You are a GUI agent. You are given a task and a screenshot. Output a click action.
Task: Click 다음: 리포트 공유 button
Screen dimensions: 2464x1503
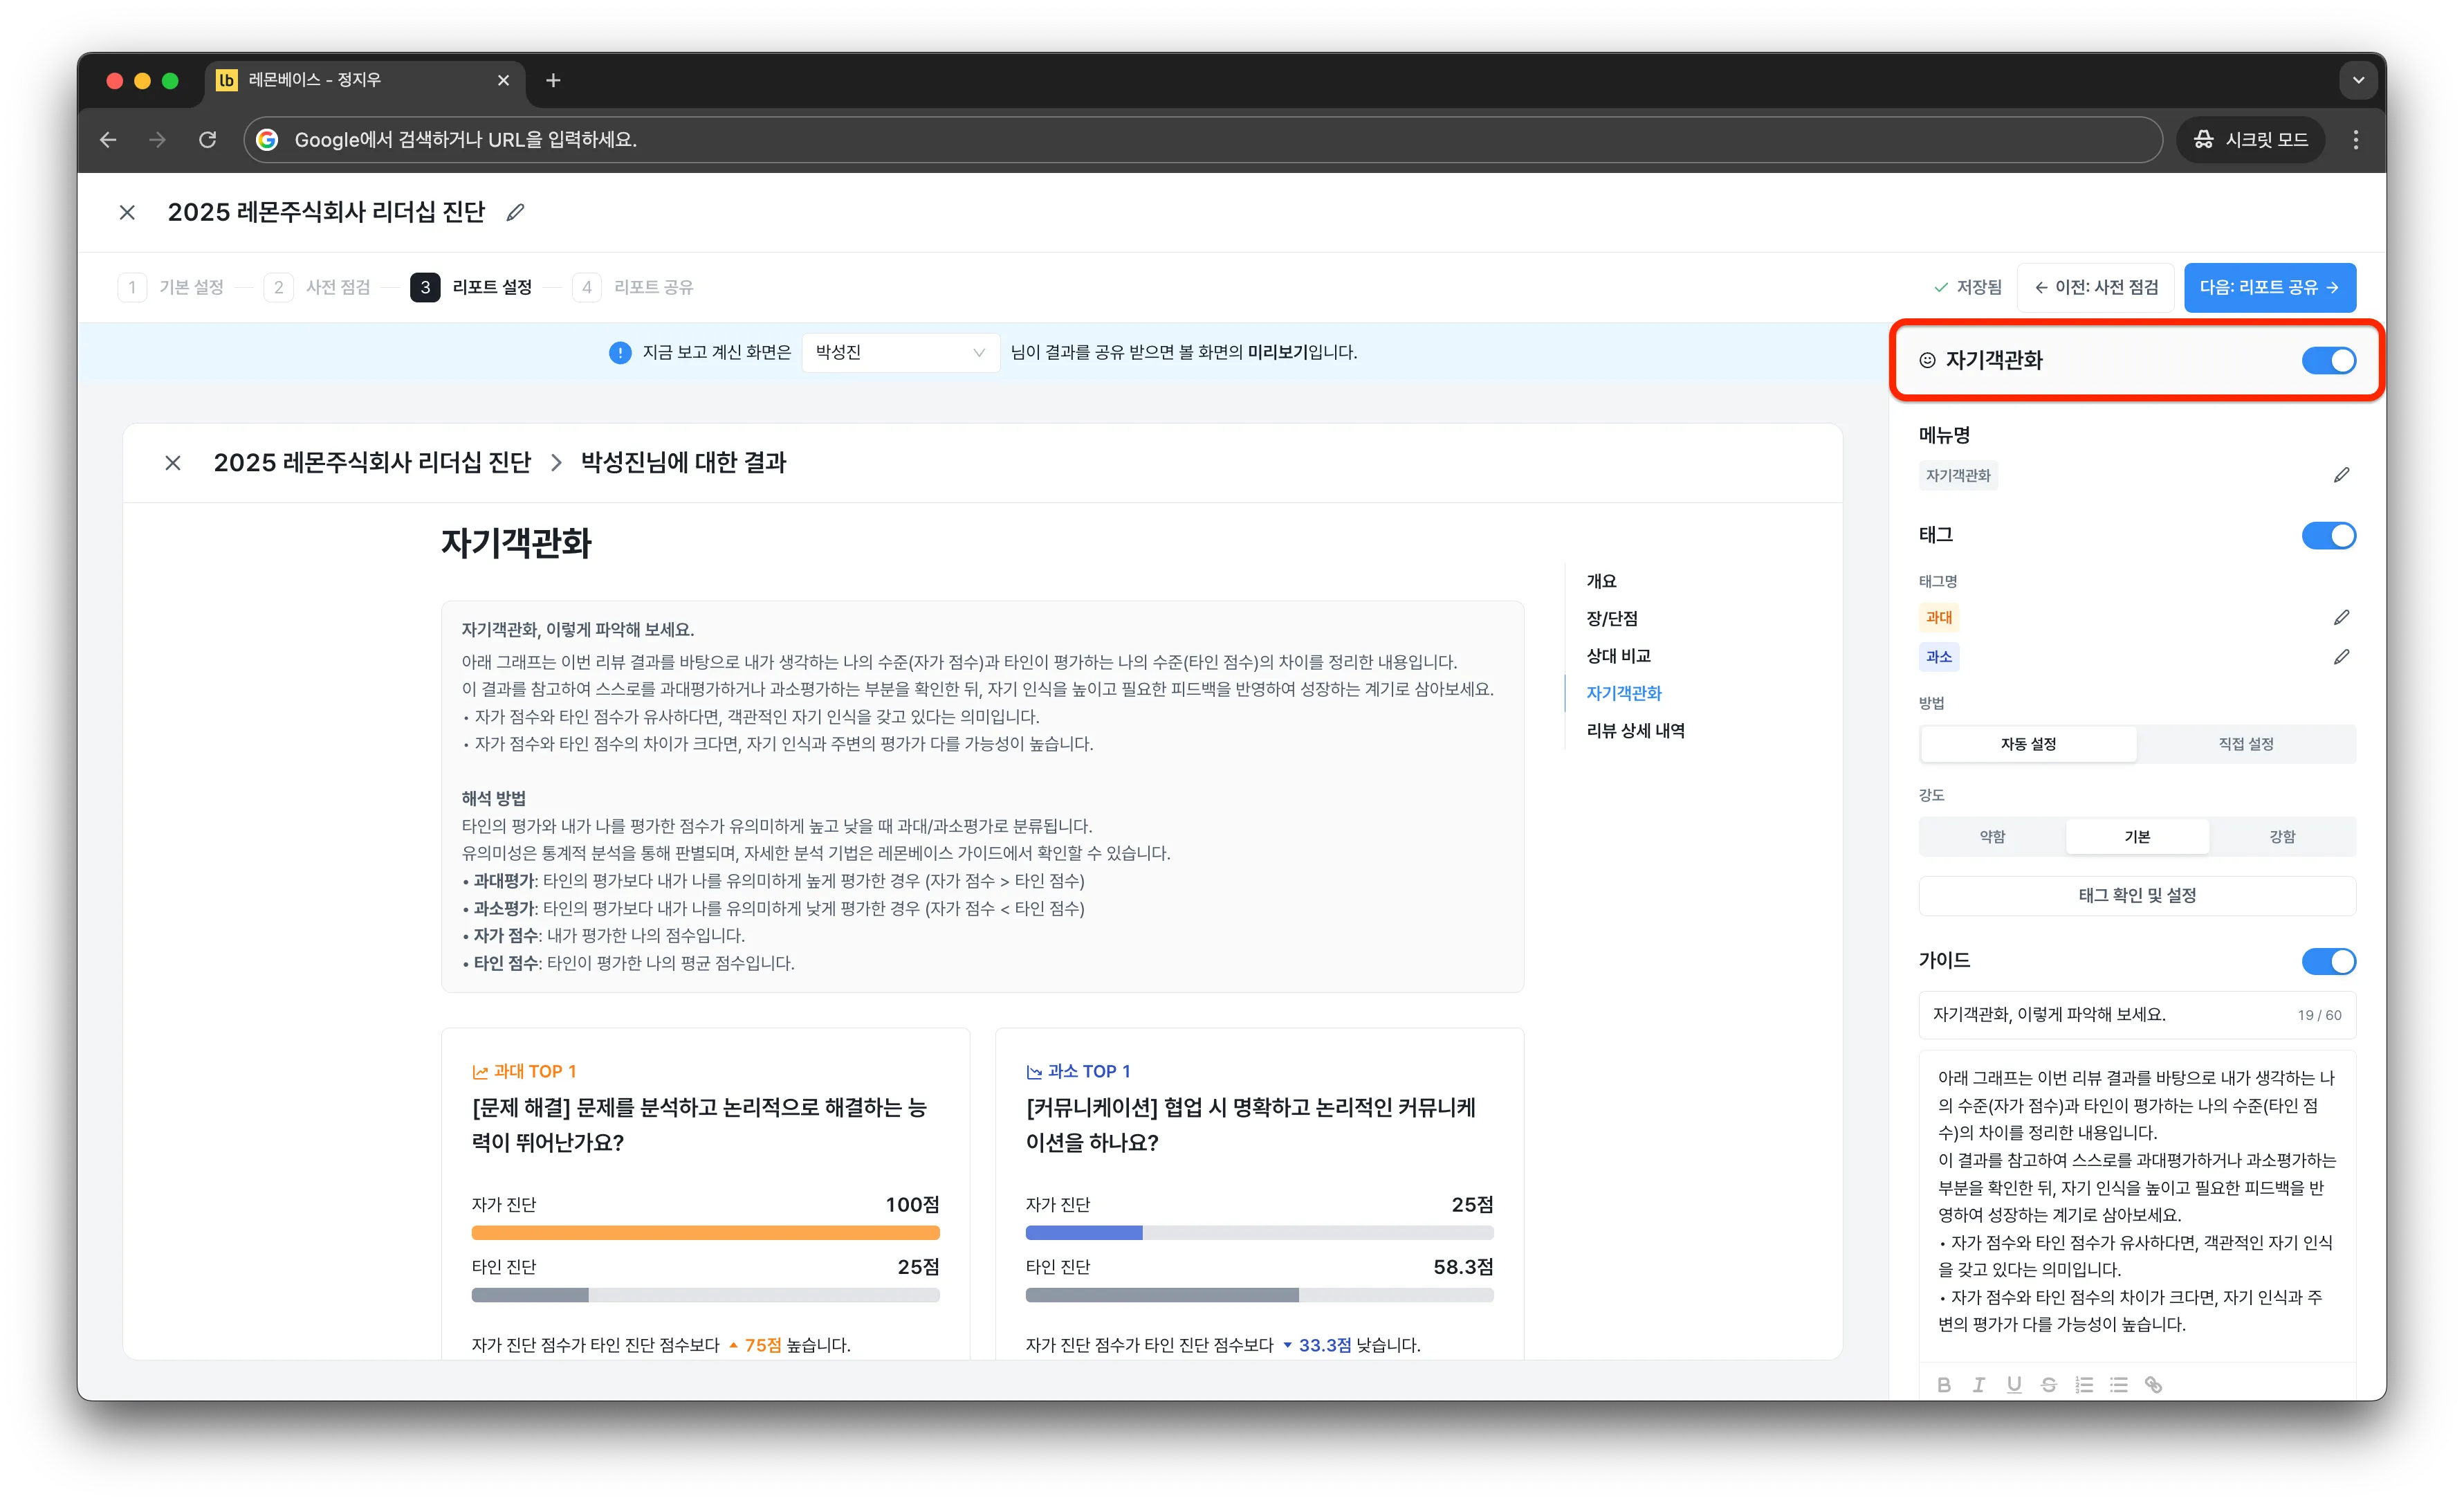tap(2269, 287)
